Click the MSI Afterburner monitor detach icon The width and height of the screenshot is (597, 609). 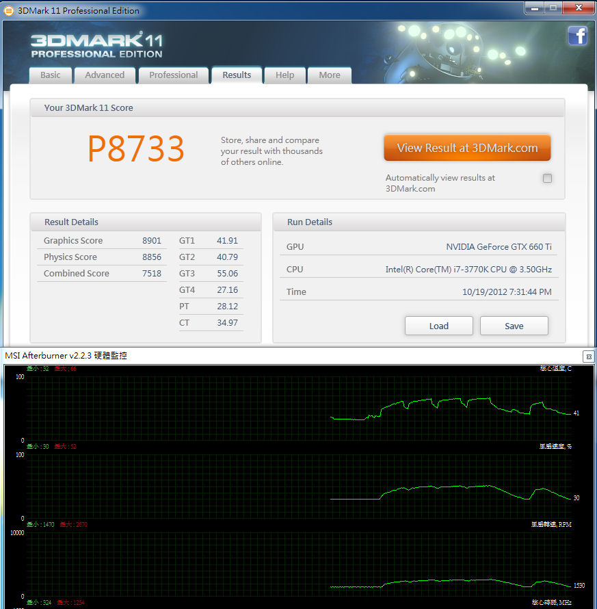589,357
